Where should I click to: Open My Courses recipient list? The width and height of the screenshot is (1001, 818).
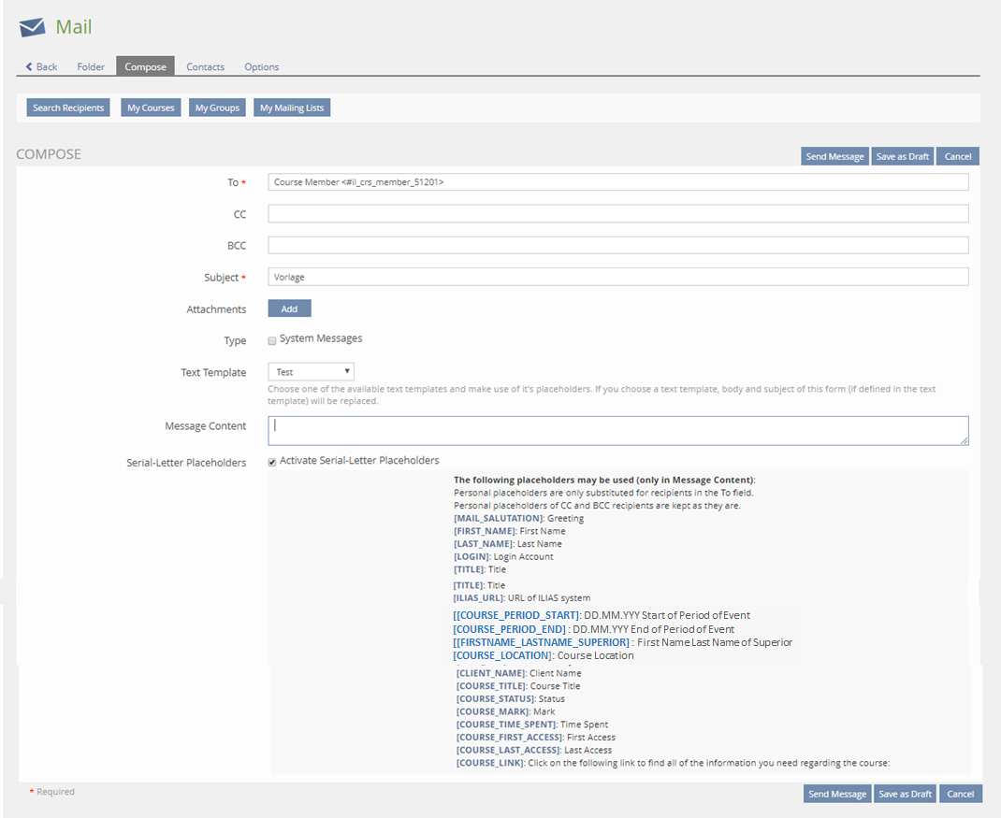tap(151, 108)
